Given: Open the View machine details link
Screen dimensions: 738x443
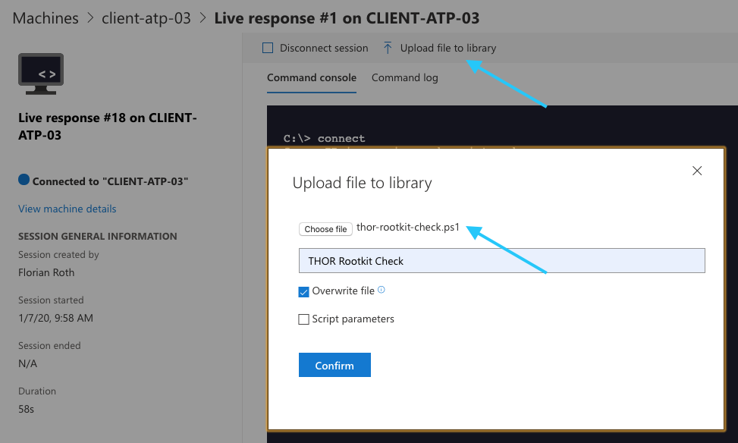Looking at the screenshot, I should [x=68, y=209].
